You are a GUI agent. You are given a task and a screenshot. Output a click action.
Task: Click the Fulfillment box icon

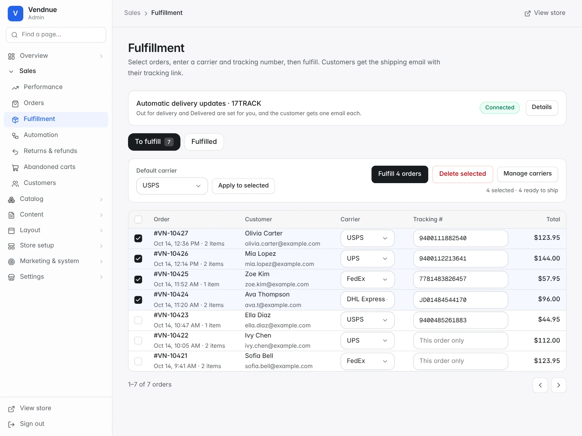[x=15, y=120]
